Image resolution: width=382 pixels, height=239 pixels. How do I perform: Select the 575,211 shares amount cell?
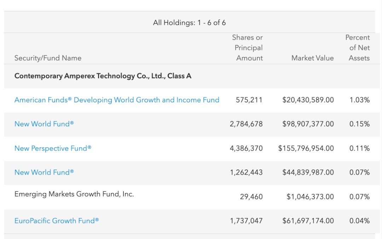(249, 100)
